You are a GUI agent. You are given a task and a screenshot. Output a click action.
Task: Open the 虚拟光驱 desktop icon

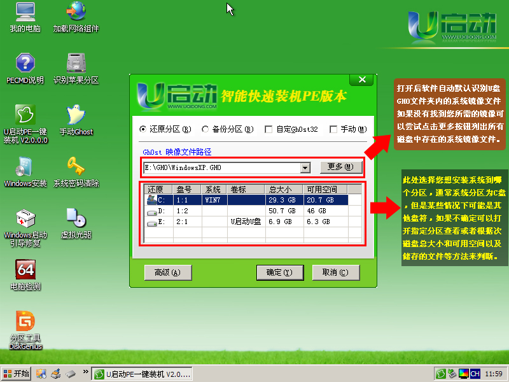(x=76, y=219)
